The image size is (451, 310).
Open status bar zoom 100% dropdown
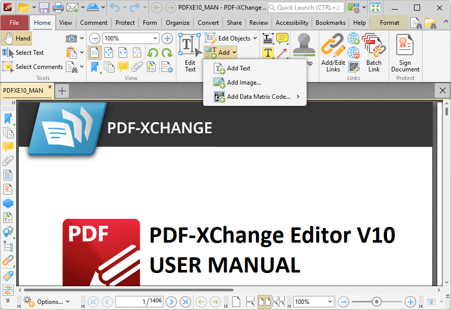330,302
